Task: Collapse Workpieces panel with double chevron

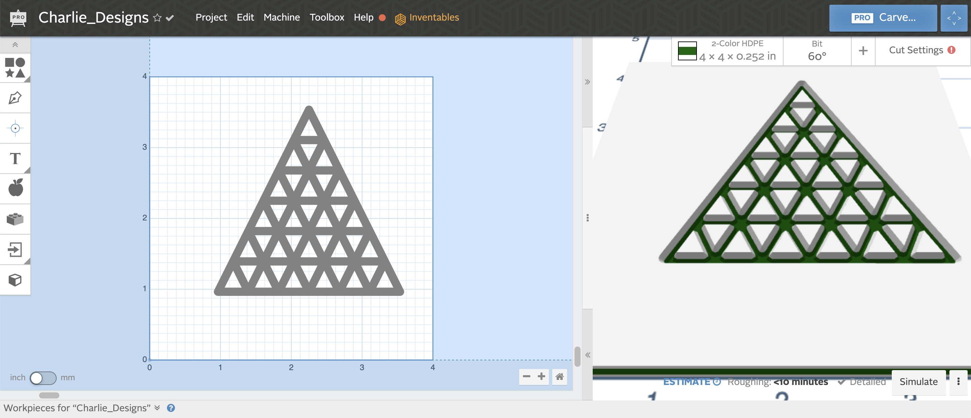Action: tap(157, 408)
